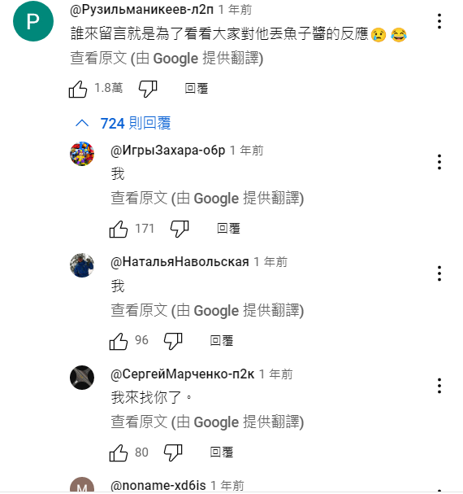Like СергейМарченко's reply with 80 likes
Viewport: 463px width, 494px height.
point(119,452)
